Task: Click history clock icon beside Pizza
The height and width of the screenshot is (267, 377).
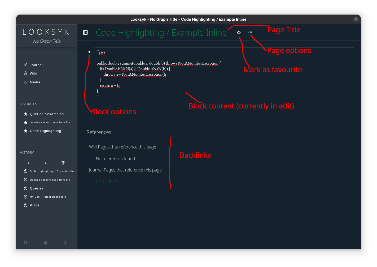Action: (x=25, y=205)
